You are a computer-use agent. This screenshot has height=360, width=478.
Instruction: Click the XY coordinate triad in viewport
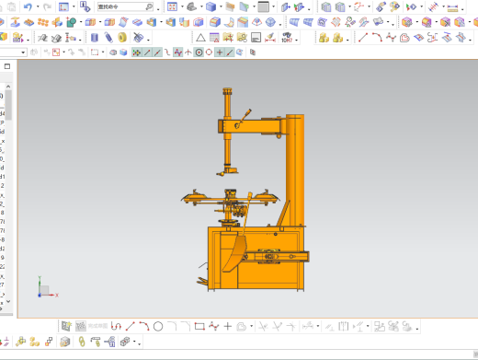[48, 287]
